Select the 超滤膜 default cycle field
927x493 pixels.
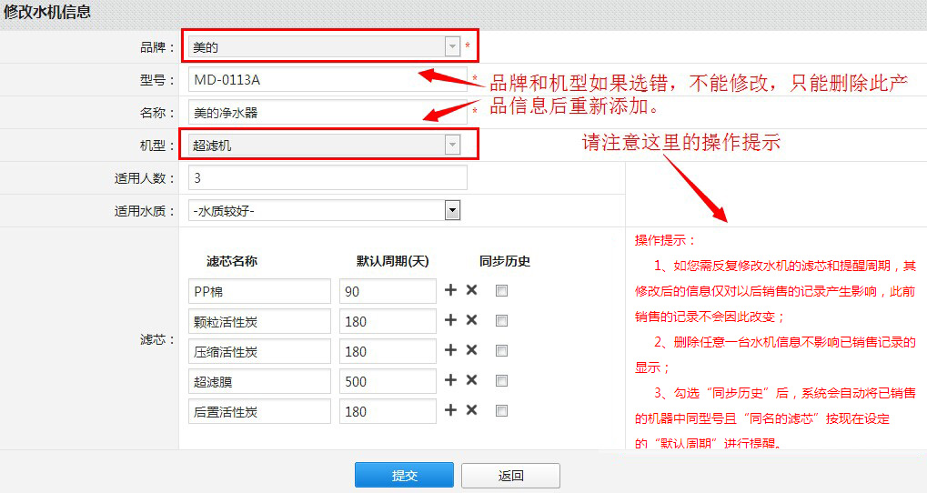388,381
